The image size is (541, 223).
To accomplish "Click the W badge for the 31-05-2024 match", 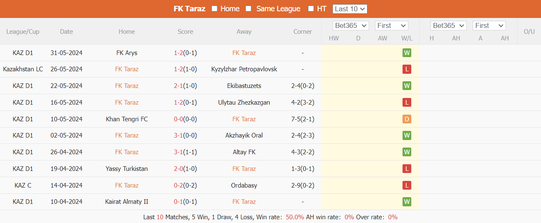I will (407, 53).
